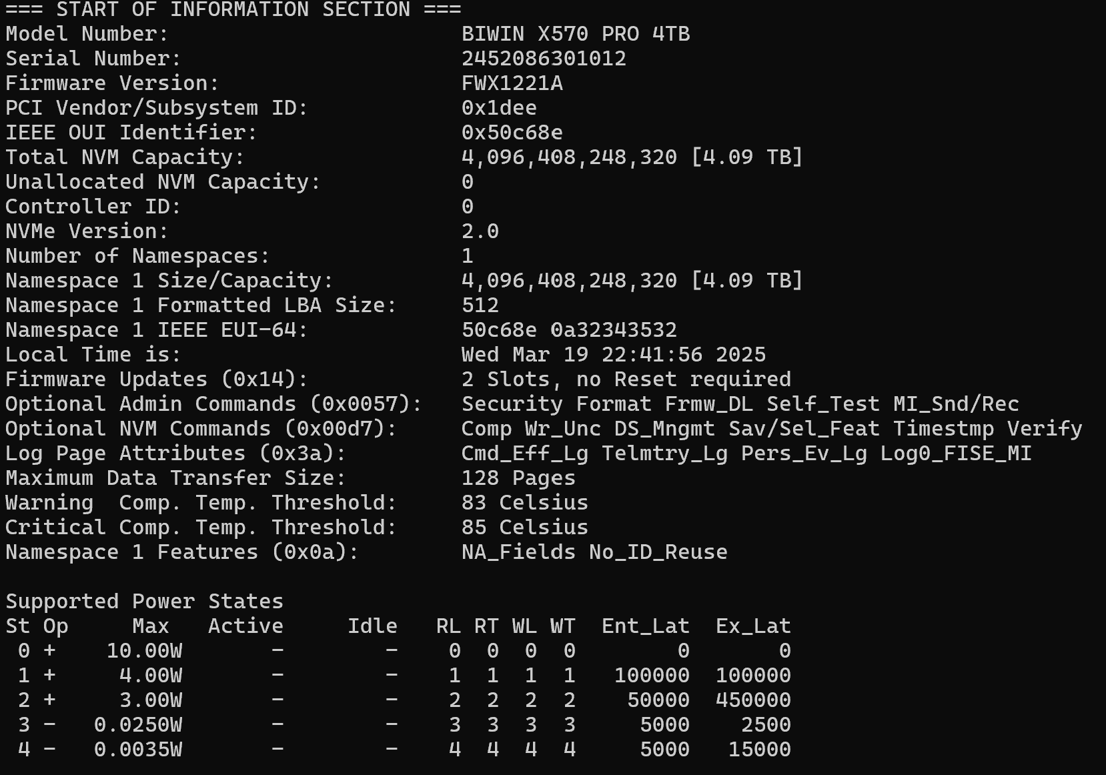Click the 450000 exit latency value
The height and width of the screenshot is (775, 1106).
coord(753,700)
